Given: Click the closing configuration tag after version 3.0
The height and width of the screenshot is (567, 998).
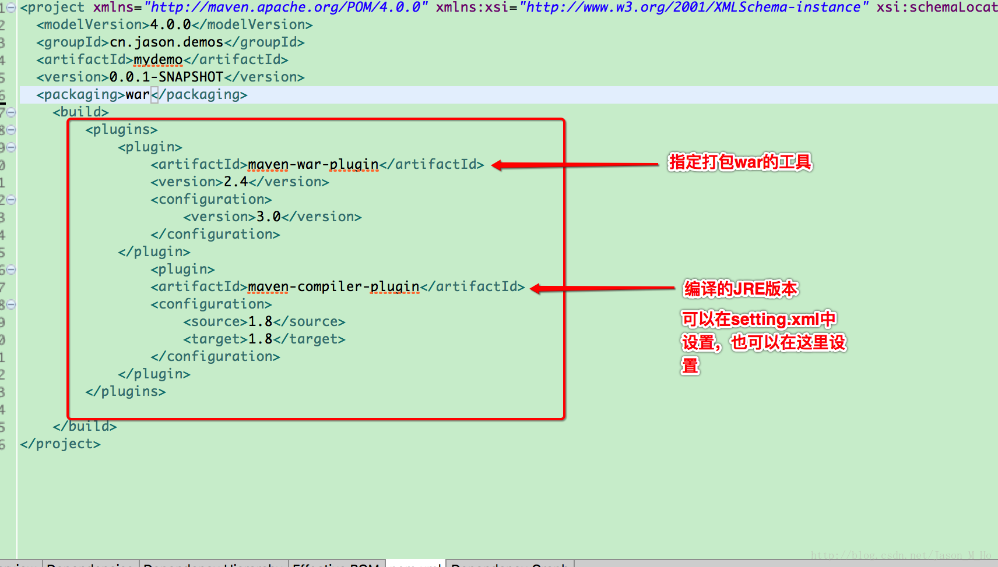Looking at the screenshot, I should click(x=215, y=235).
